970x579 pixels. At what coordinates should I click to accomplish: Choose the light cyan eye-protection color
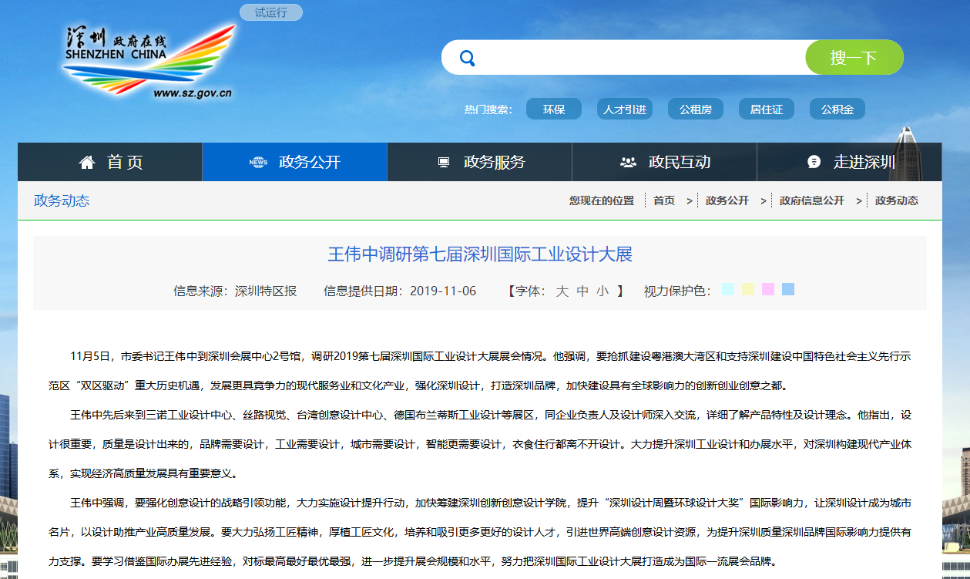(728, 289)
